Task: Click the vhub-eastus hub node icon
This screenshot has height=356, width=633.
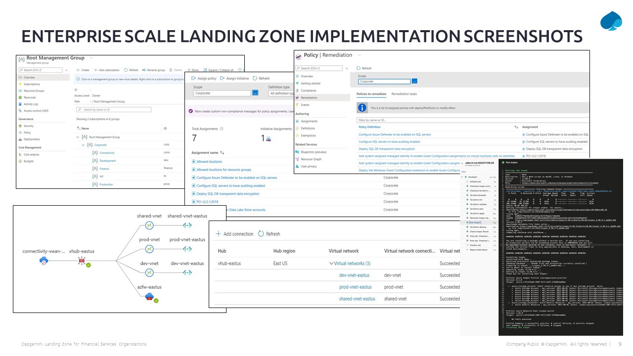Action: pyautogui.click(x=82, y=261)
